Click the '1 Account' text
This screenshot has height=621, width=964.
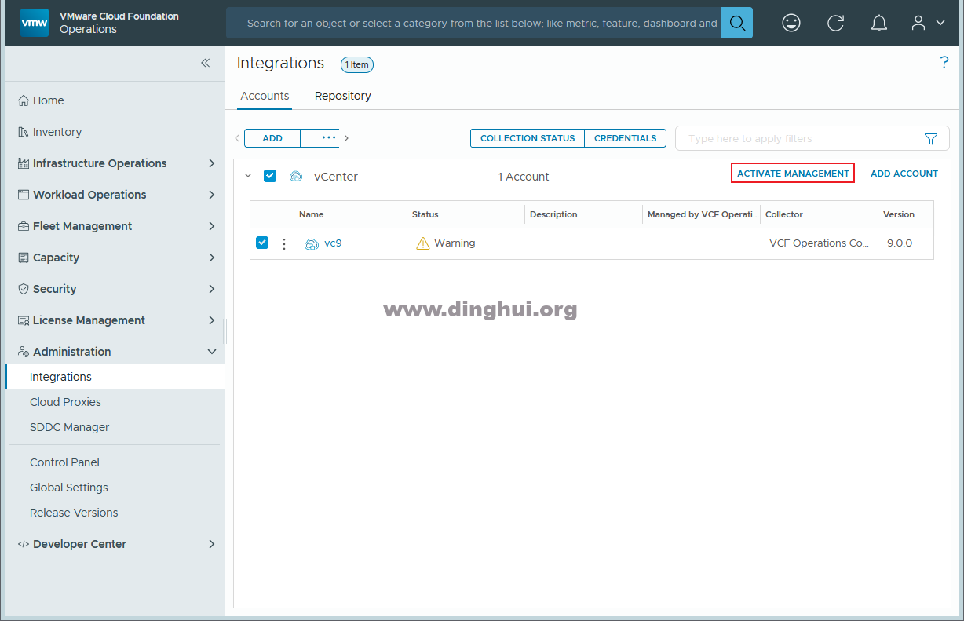tap(524, 177)
